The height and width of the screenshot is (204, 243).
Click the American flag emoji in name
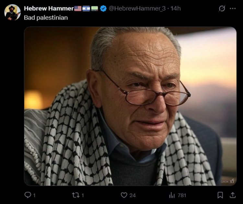coord(78,8)
